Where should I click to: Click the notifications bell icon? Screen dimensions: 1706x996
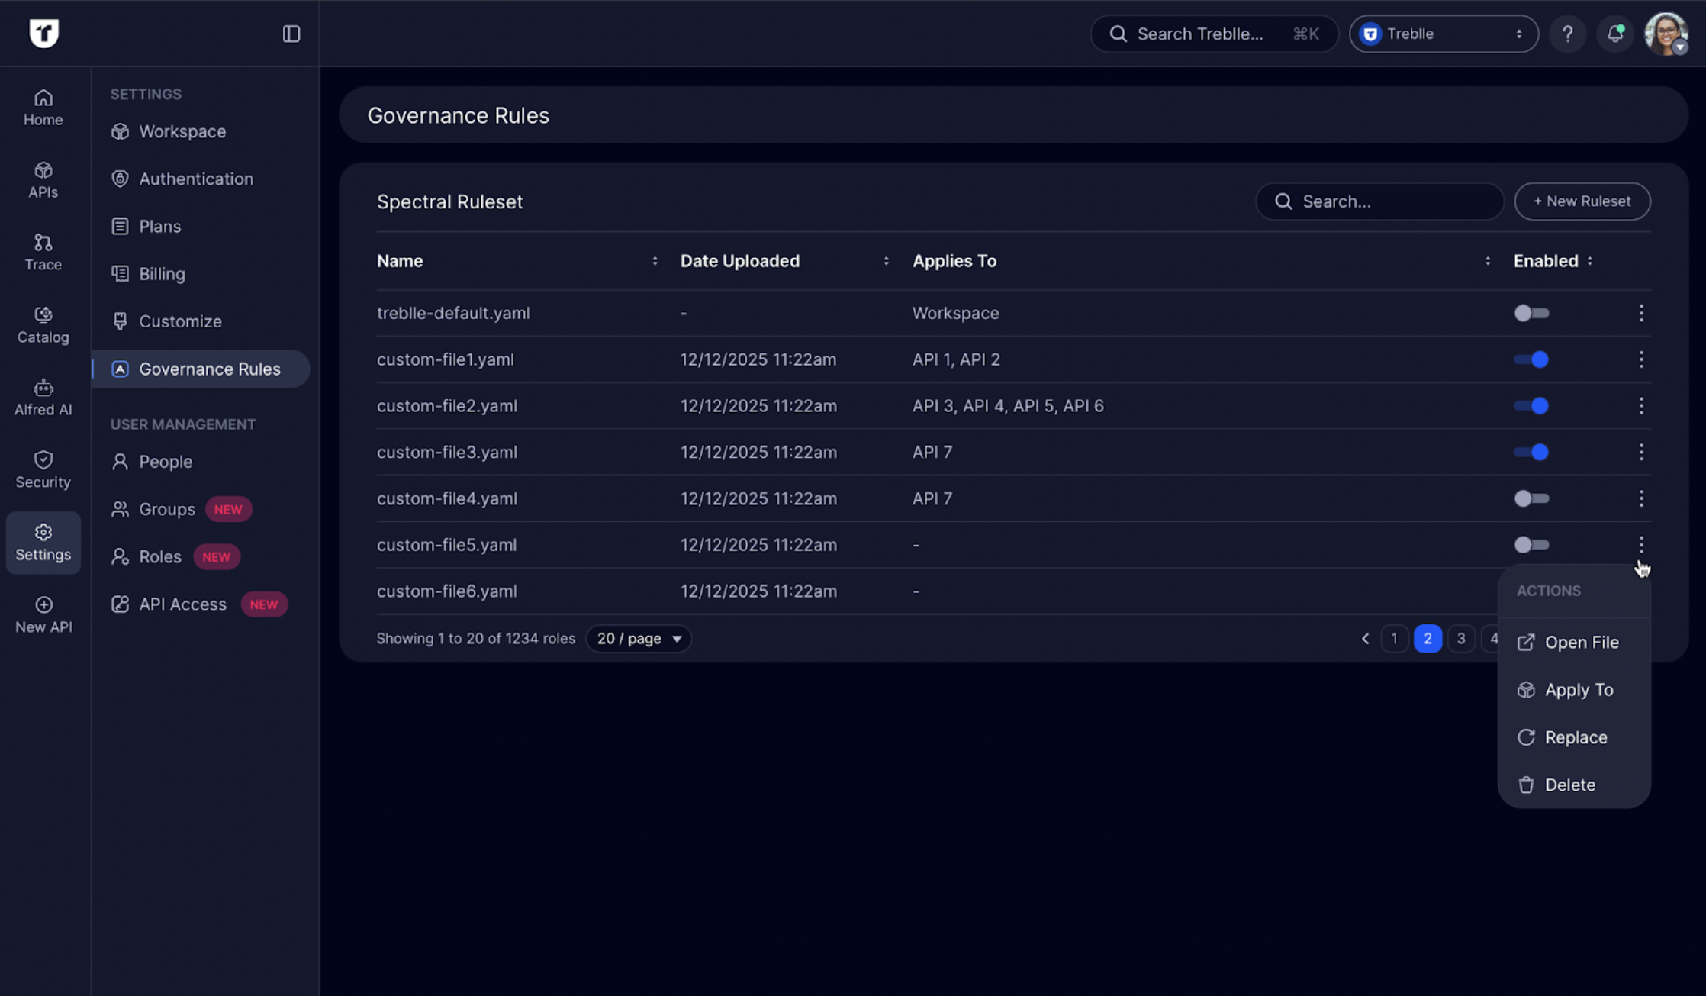point(1614,34)
